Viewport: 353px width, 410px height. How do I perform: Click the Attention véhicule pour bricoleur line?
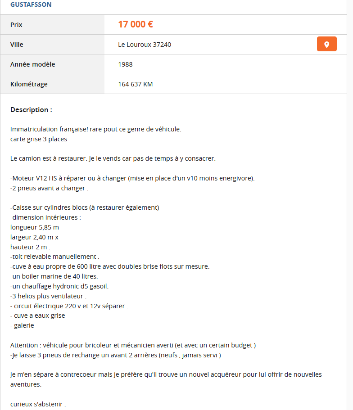(x=133, y=345)
